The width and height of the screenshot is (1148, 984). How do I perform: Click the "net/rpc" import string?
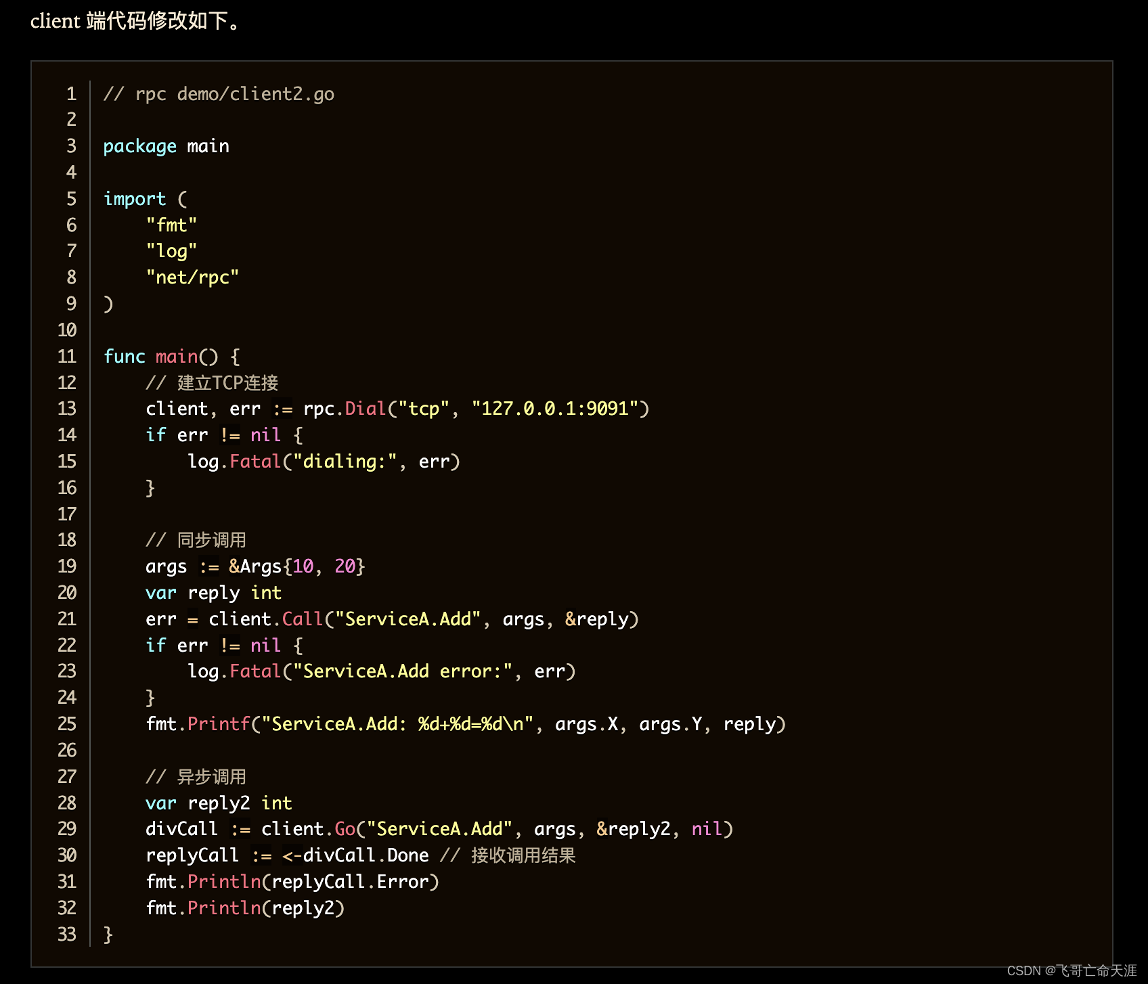(x=192, y=278)
